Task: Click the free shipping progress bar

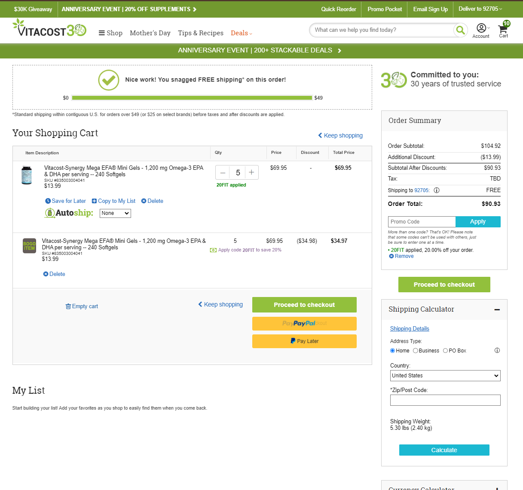Action: tap(192, 98)
